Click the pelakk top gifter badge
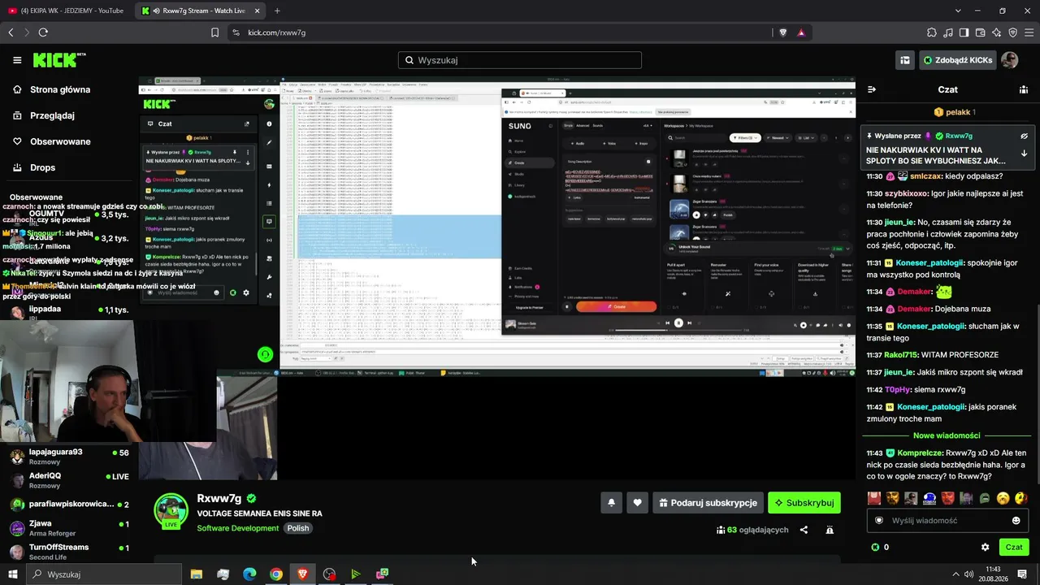 click(955, 112)
